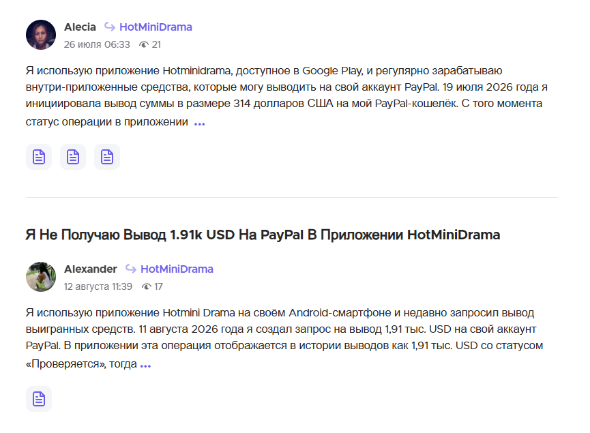Open the post titled "Я Не Получаю Вывод 1.91k USD"
The image size is (590, 433).
(263, 235)
